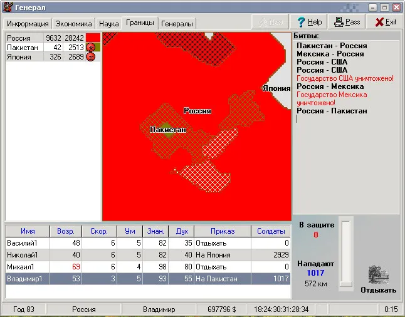This screenshot has width=405, height=317.
Task: Click the Pass button with printer icon
Action: pyautogui.click(x=347, y=22)
